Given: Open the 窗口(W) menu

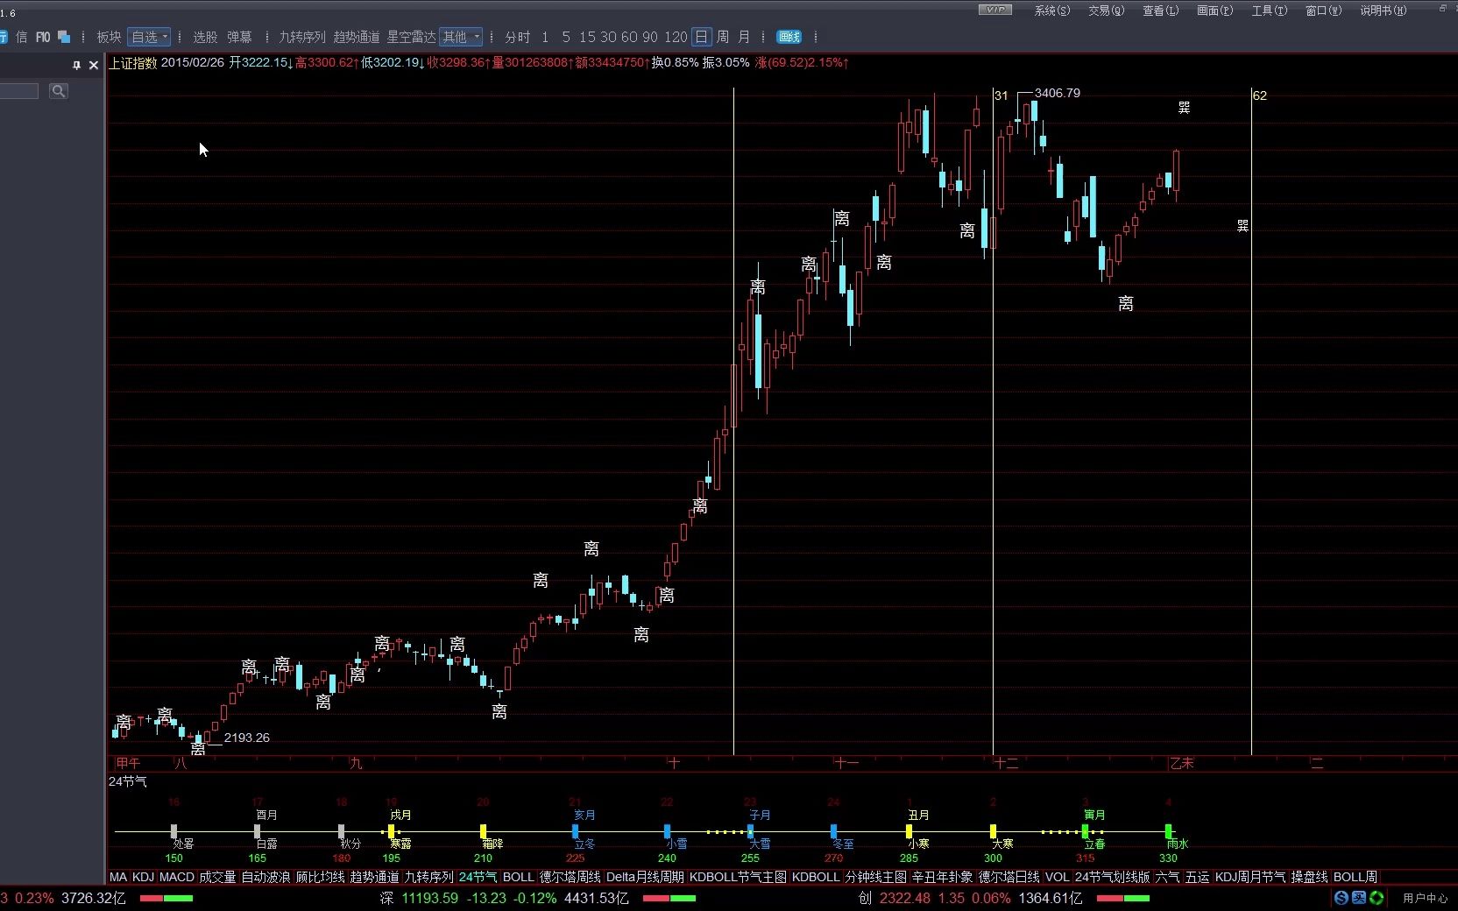Looking at the screenshot, I should 1323,11.
